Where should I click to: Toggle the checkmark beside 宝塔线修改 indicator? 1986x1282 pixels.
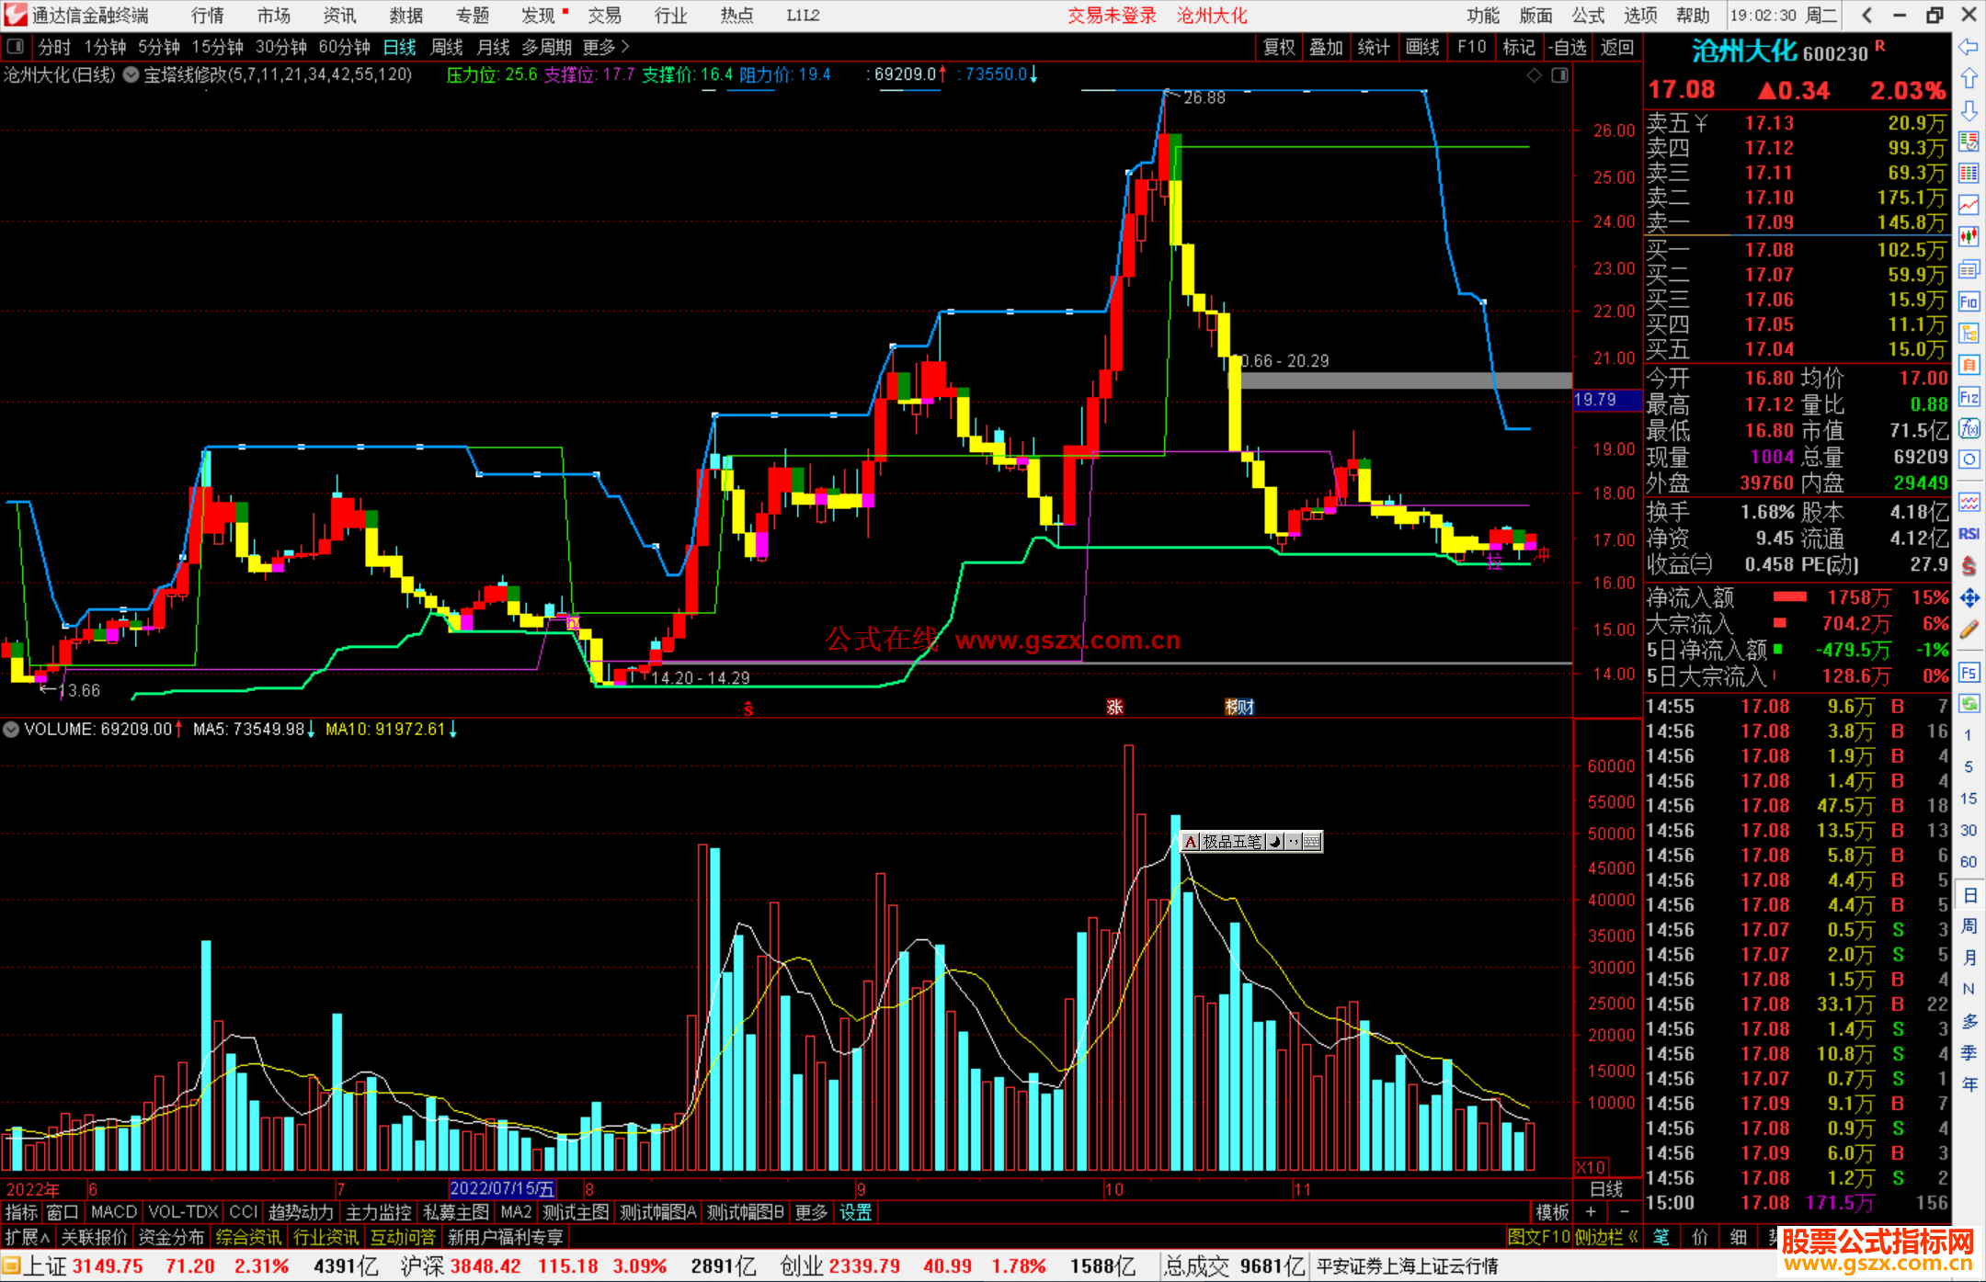click(131, 75)
